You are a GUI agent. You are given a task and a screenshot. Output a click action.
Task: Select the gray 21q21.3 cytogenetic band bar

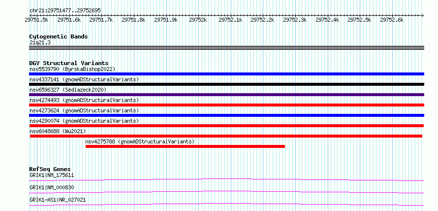(226, 48)
